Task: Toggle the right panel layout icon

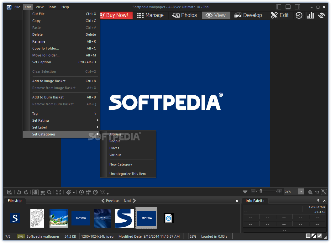Action: coord(297,7)
